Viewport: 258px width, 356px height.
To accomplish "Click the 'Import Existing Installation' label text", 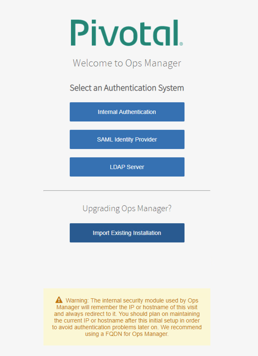I will [127, 233].
